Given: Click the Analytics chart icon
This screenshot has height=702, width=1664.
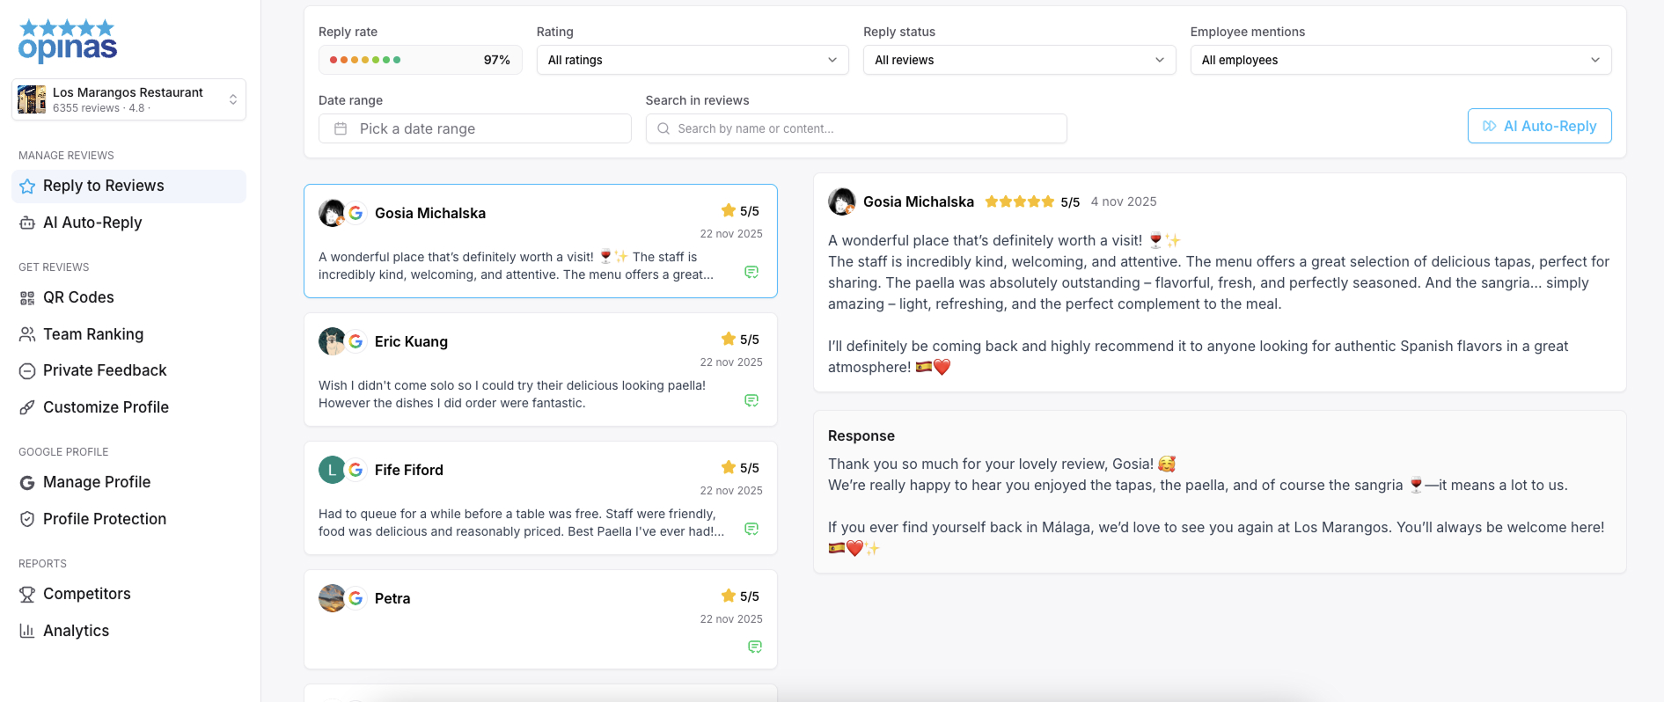Looking at the screenshot, I should click(27, 632).
